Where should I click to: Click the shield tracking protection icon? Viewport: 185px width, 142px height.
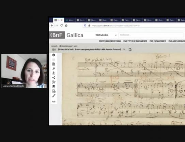[x=85, y=25]
